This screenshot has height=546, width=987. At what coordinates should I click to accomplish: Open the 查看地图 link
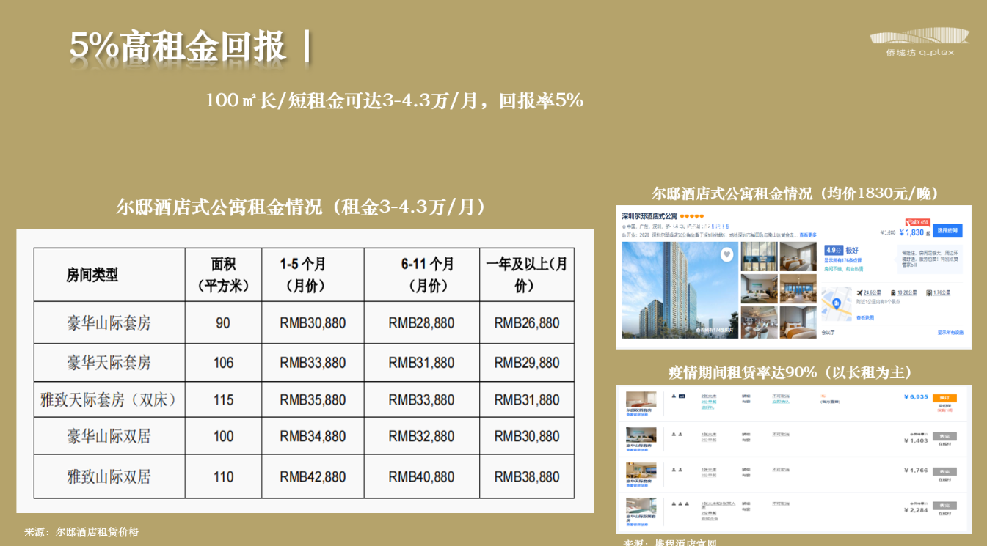[x=864, y=317]
